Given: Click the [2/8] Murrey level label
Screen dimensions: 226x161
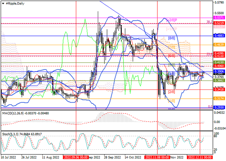Looking at the screenshot, I should 172,92.
